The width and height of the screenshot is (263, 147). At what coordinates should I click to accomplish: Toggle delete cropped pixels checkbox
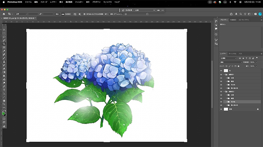tap(84, 14)
